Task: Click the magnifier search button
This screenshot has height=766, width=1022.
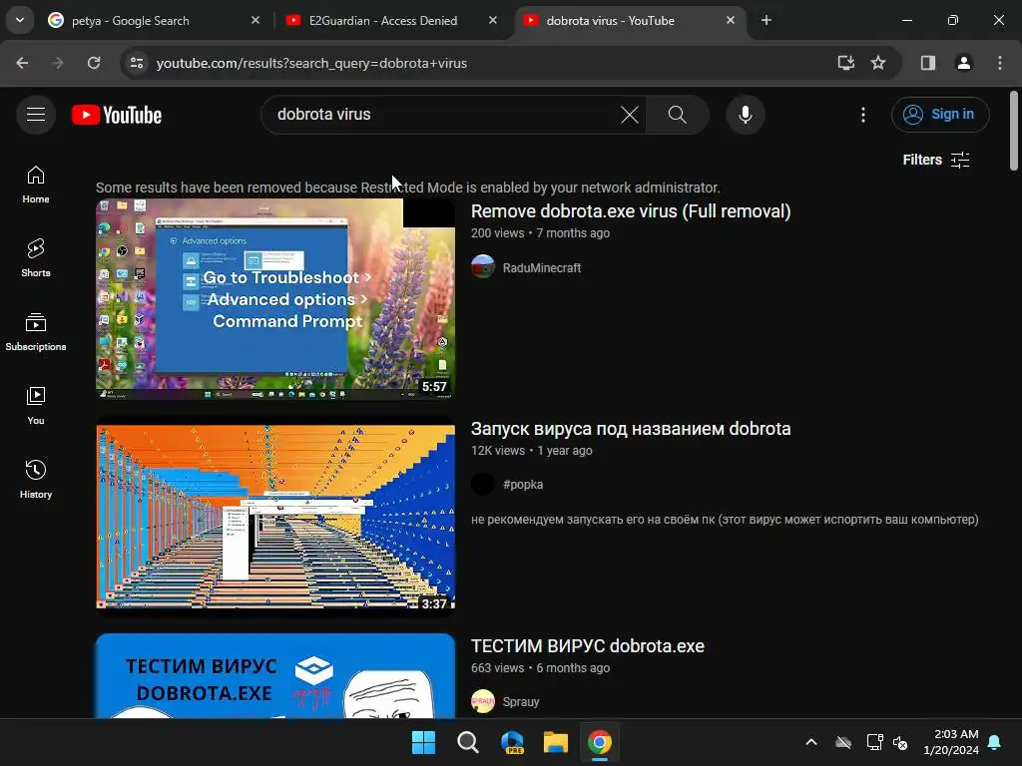Action: coord(678,115)
